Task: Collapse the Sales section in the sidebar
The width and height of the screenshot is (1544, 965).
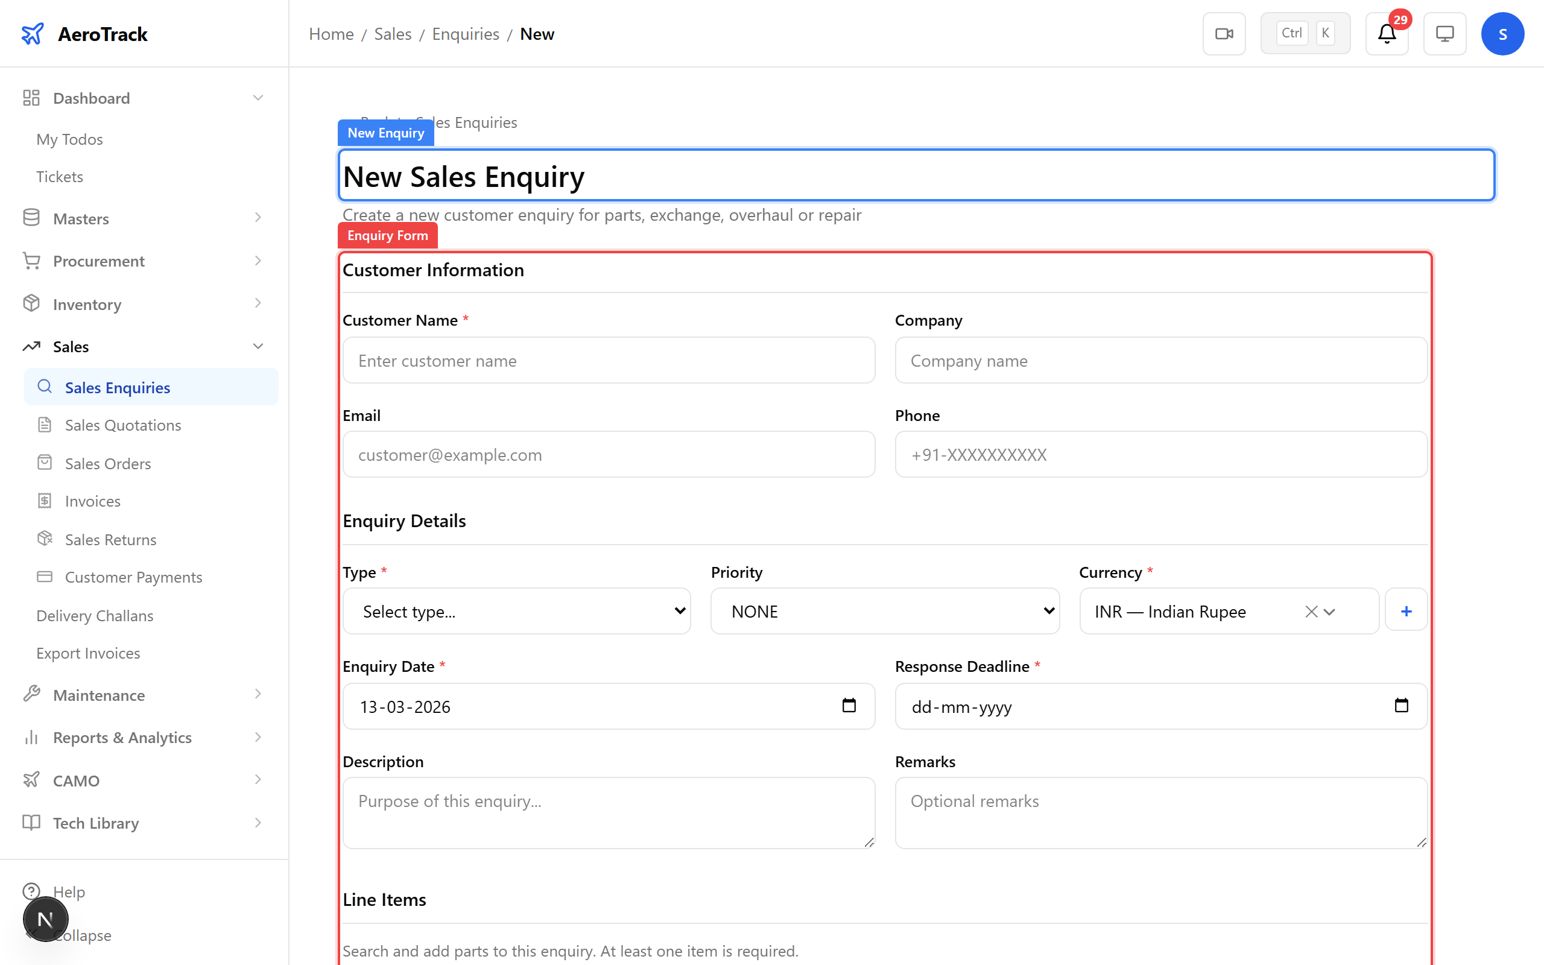Action: pos(258,346)
